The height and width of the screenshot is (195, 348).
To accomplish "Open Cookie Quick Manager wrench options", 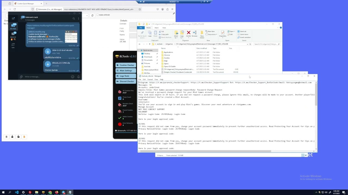I will [174, 13].
